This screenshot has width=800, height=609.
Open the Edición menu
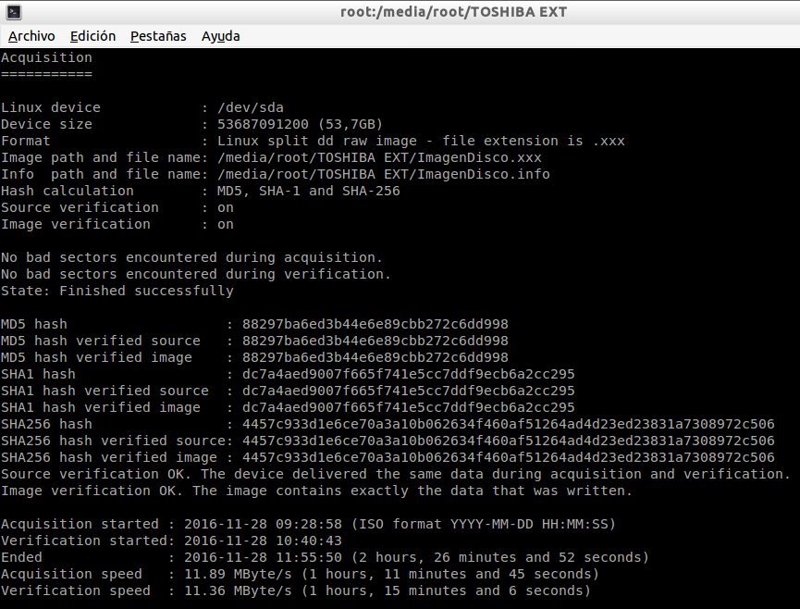(92, 36)
